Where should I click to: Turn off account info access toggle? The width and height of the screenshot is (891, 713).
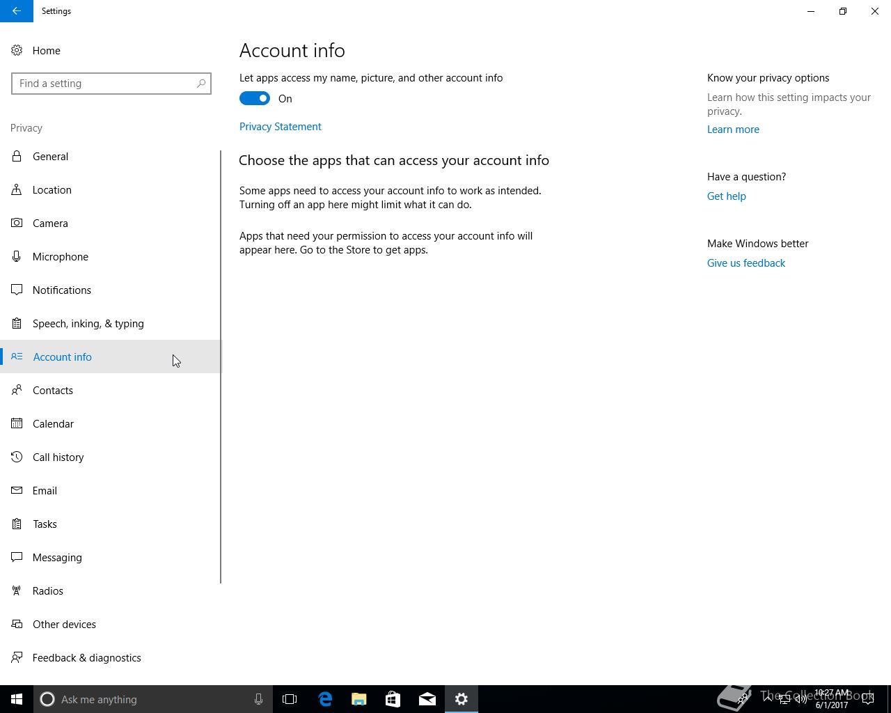coord(255,99)
